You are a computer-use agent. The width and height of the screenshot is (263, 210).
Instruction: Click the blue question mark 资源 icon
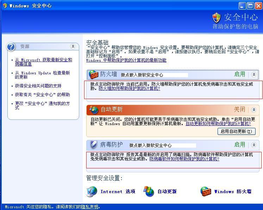pos(11,47)
